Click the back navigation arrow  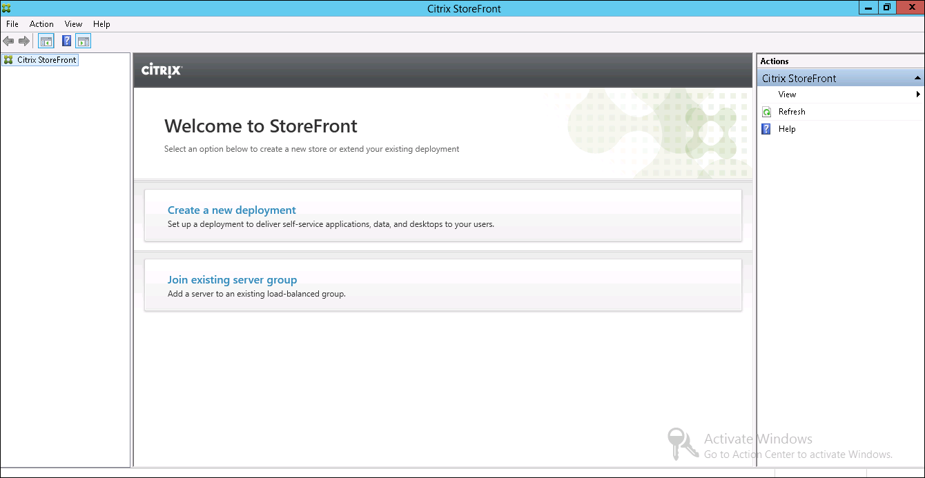pos(8,41)
